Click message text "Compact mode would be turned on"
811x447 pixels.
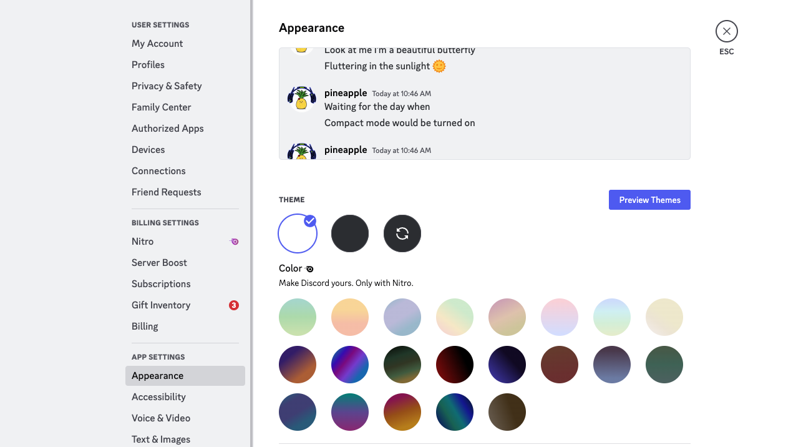point(400,123)
